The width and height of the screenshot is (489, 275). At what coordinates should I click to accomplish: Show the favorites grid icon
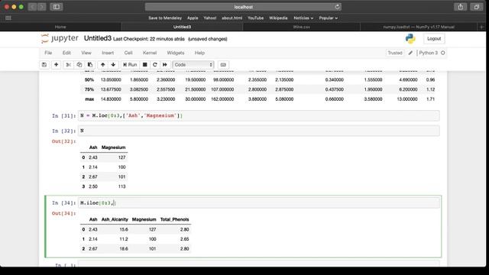[x=8, y=18]
